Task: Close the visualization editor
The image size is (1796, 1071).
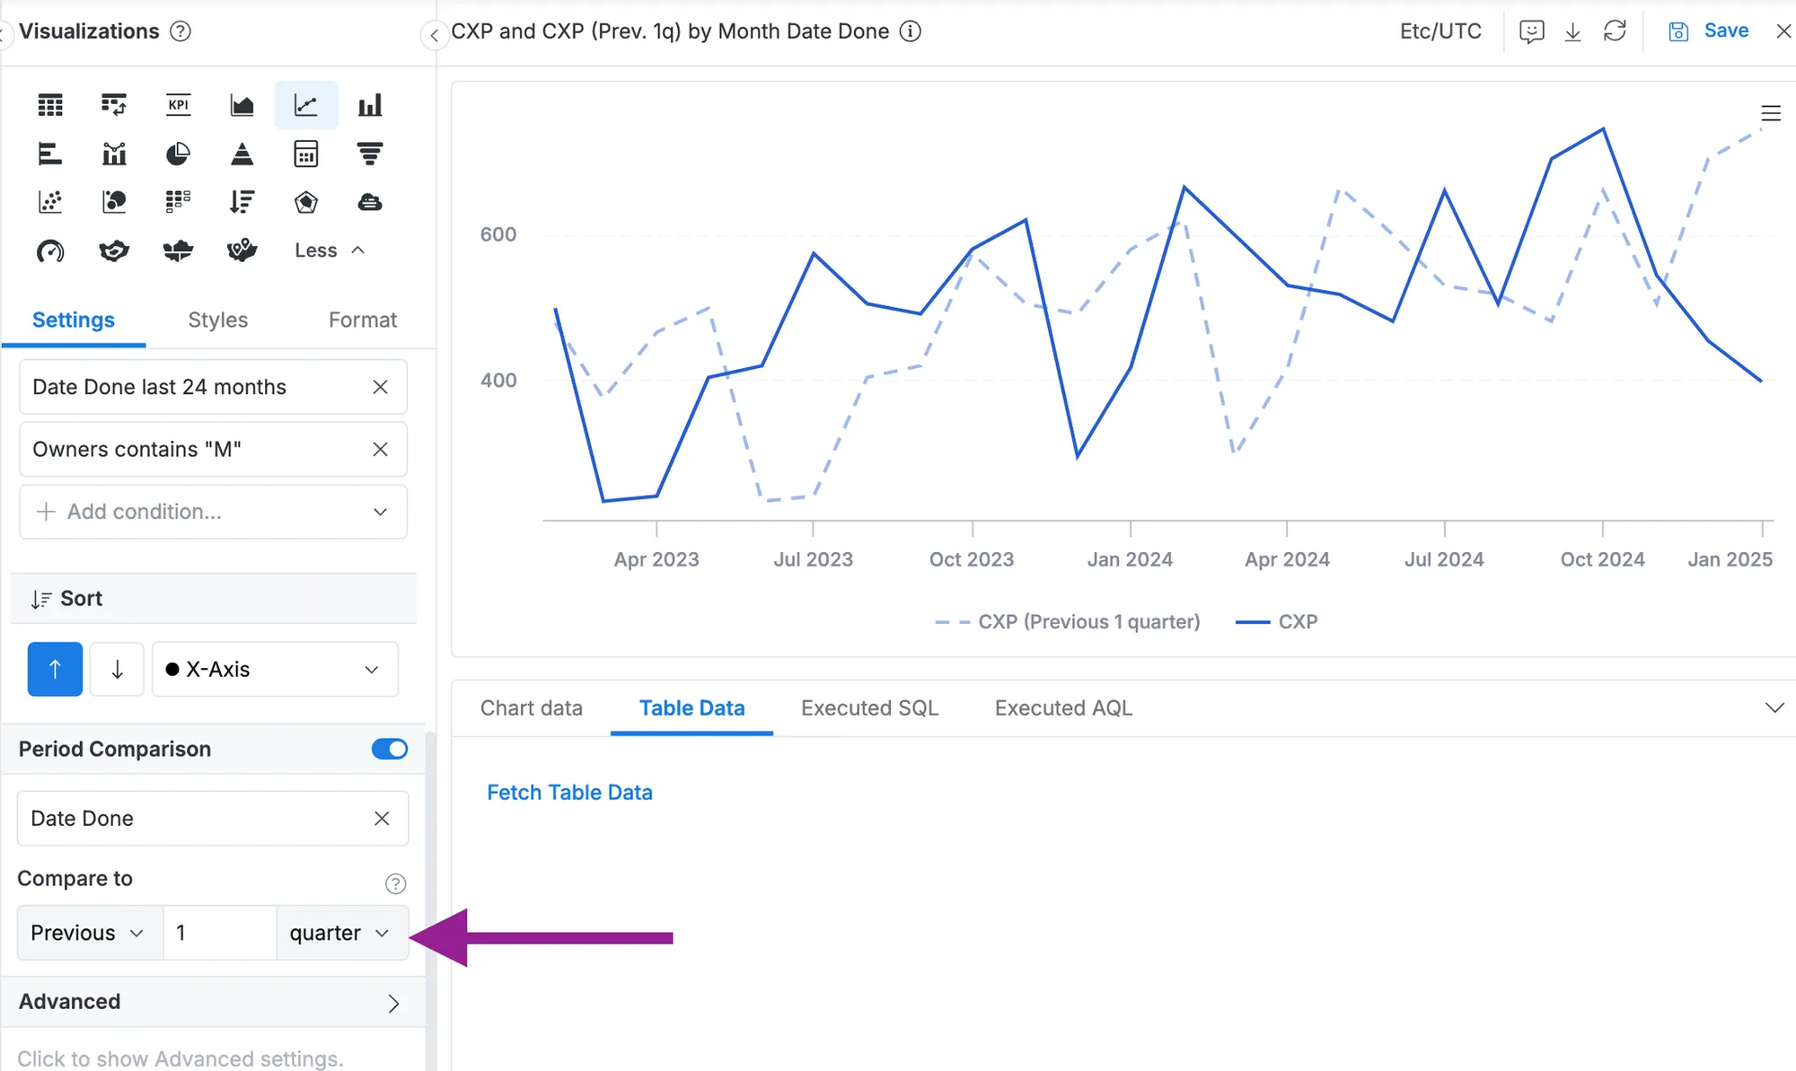Action: (1783, 31)
